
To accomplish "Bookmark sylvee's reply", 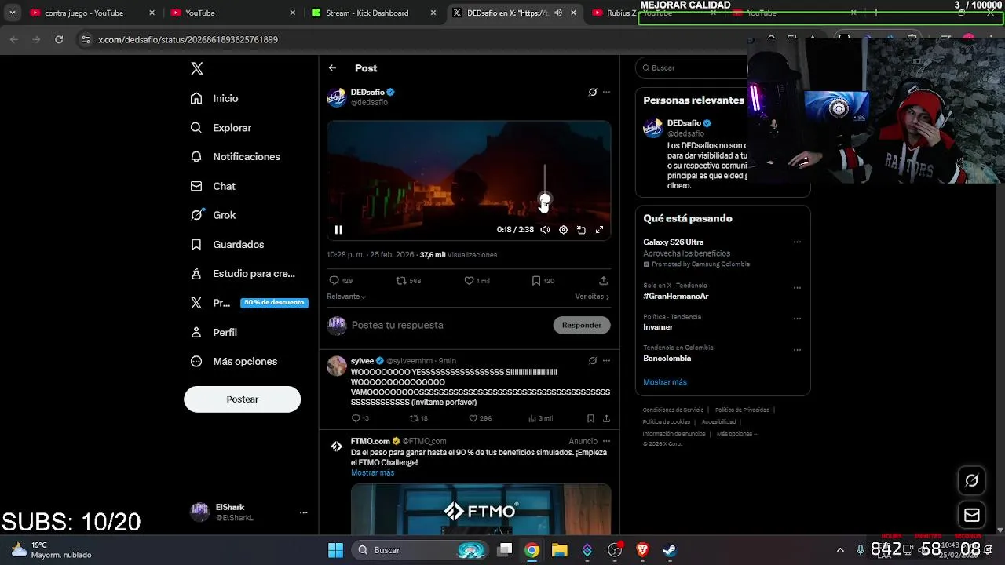I will pyautogui.click(x=590, y=418).
